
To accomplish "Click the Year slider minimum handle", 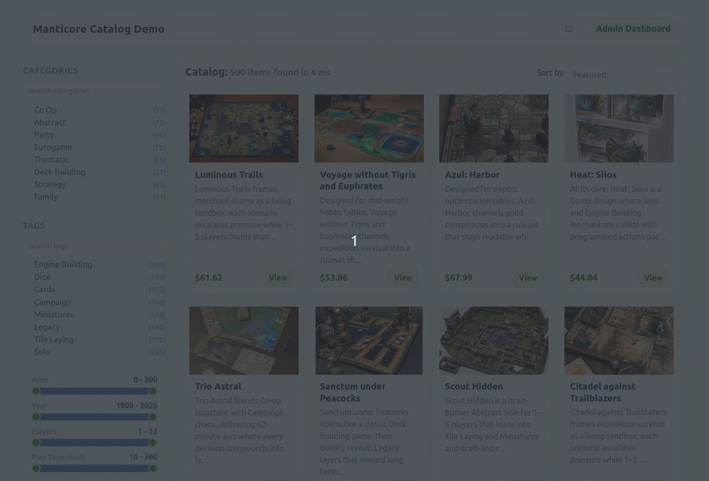I will tap(36, 417).
